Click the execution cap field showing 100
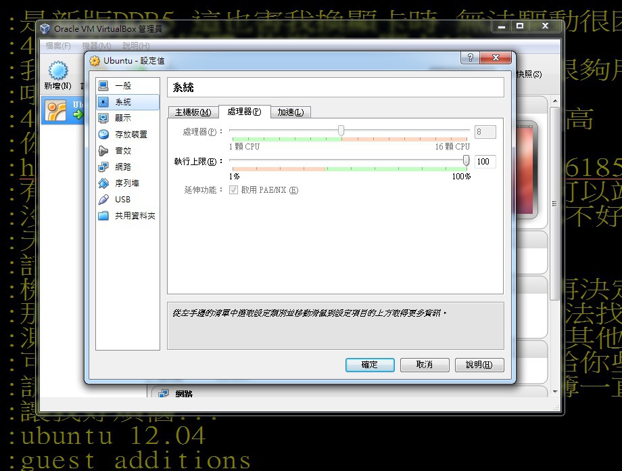Viewport: 622px width, 471px height. tap(485, 162)
